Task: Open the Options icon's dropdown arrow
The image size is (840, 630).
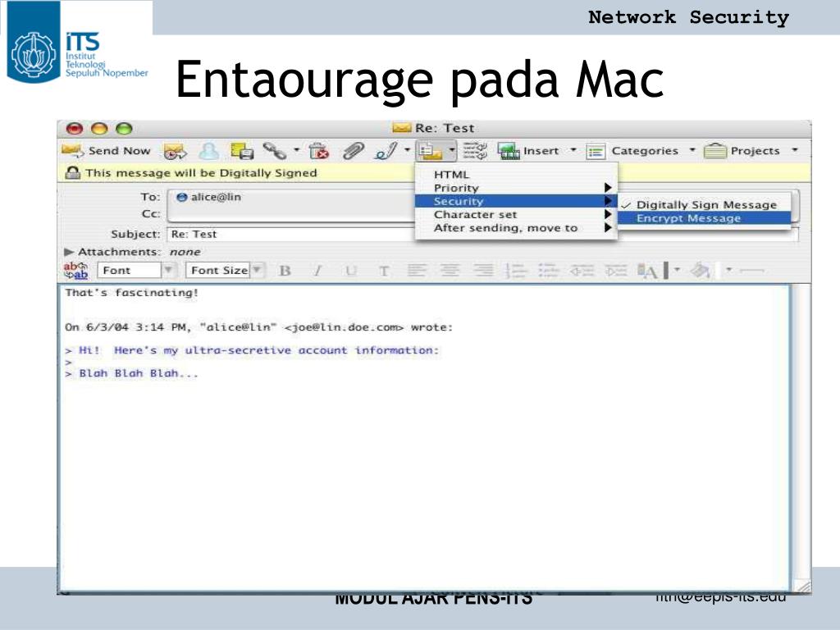Action: tap(451, 151)
